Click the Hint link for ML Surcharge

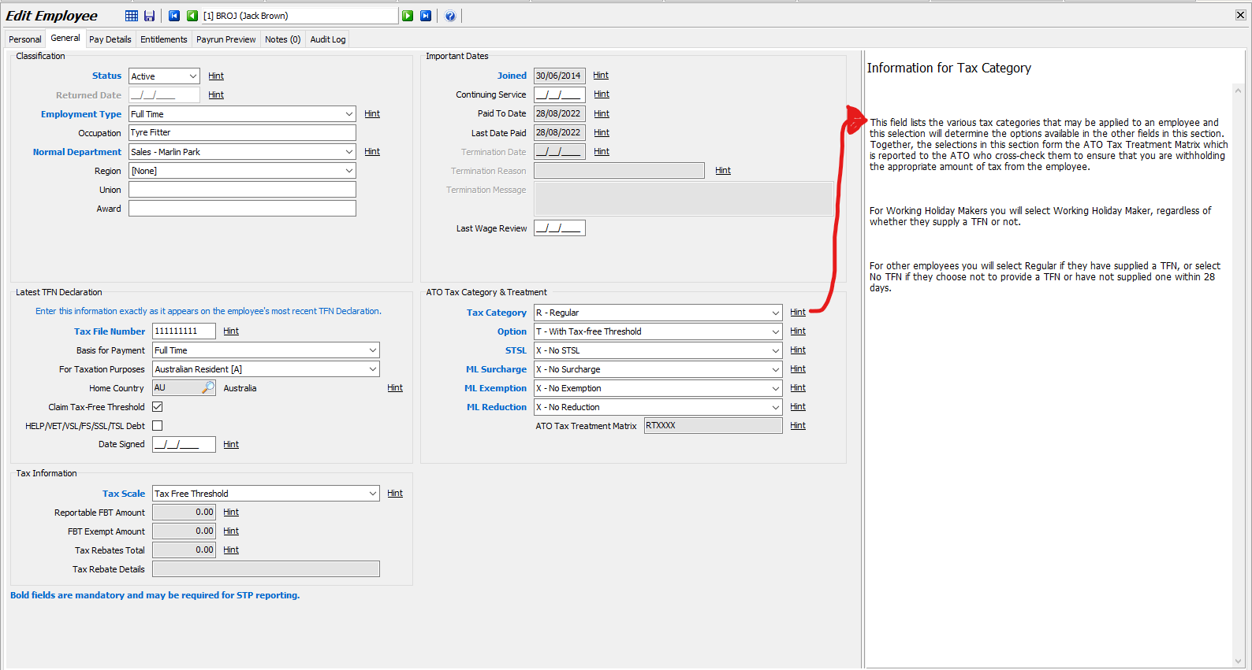coord(798,369)
